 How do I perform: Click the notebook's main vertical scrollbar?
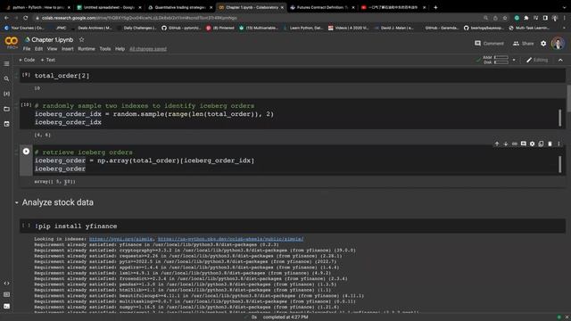point(568,99)
